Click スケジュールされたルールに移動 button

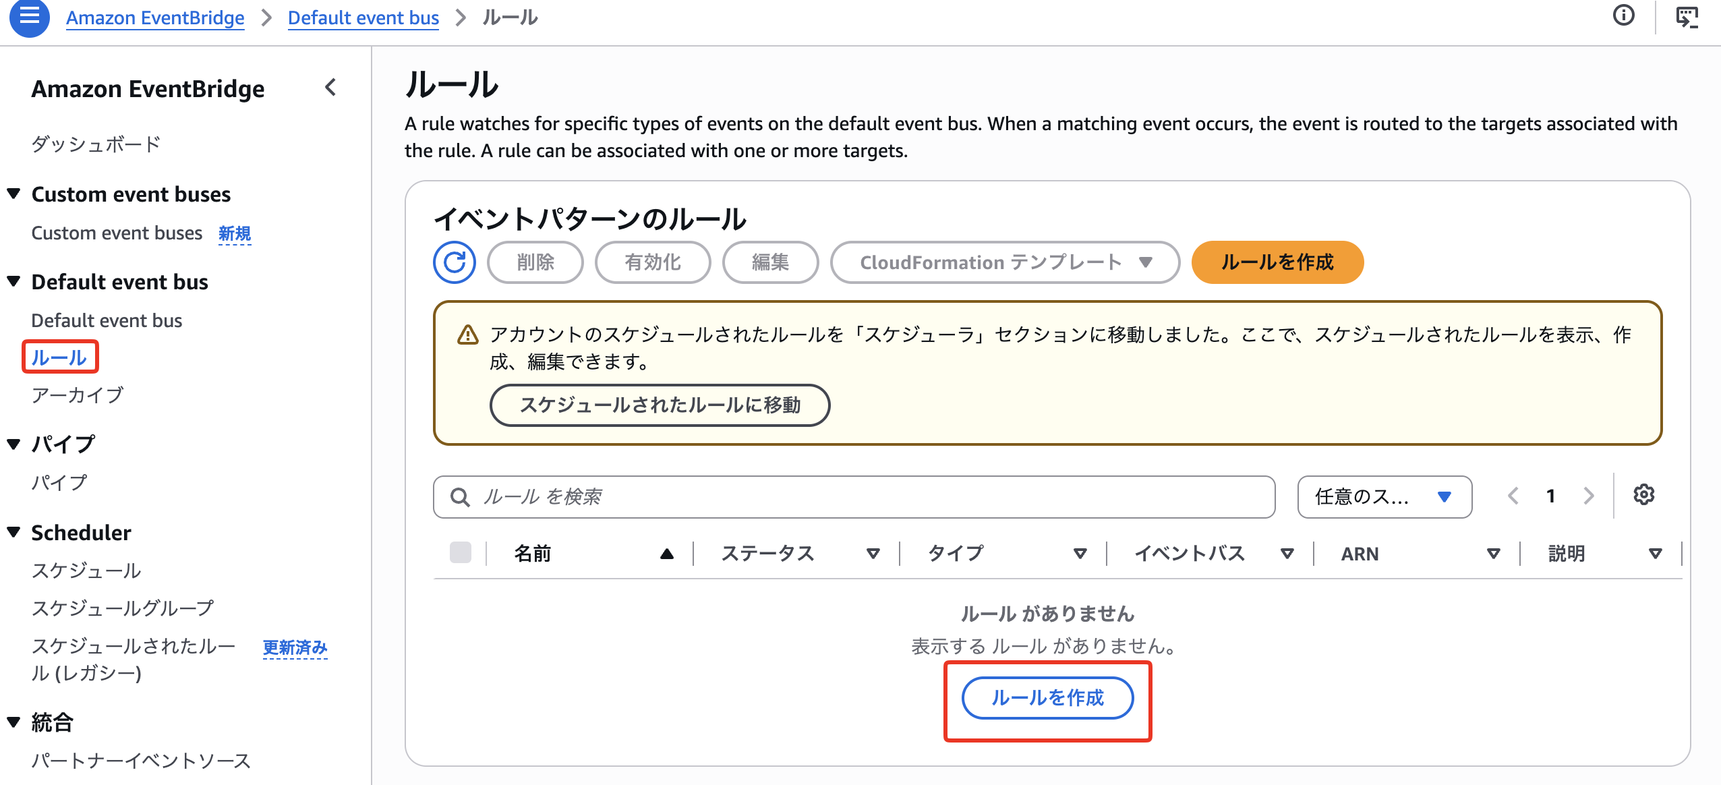tap(660, 405)
